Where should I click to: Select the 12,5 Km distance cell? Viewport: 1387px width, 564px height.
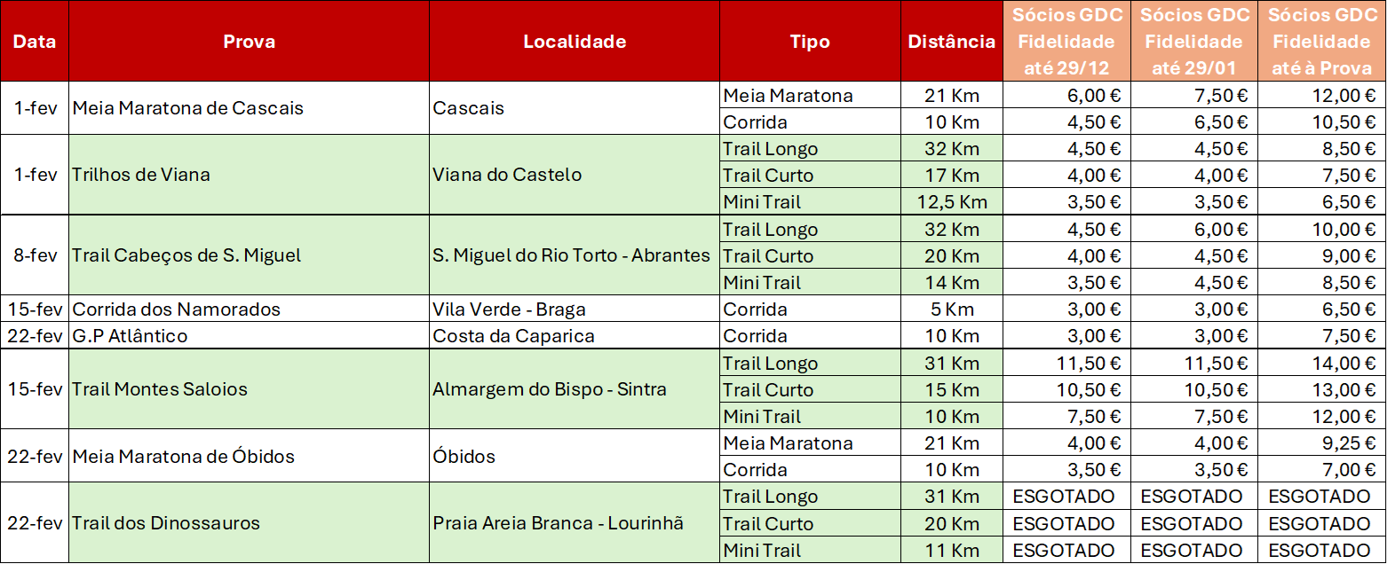point(951,202)
